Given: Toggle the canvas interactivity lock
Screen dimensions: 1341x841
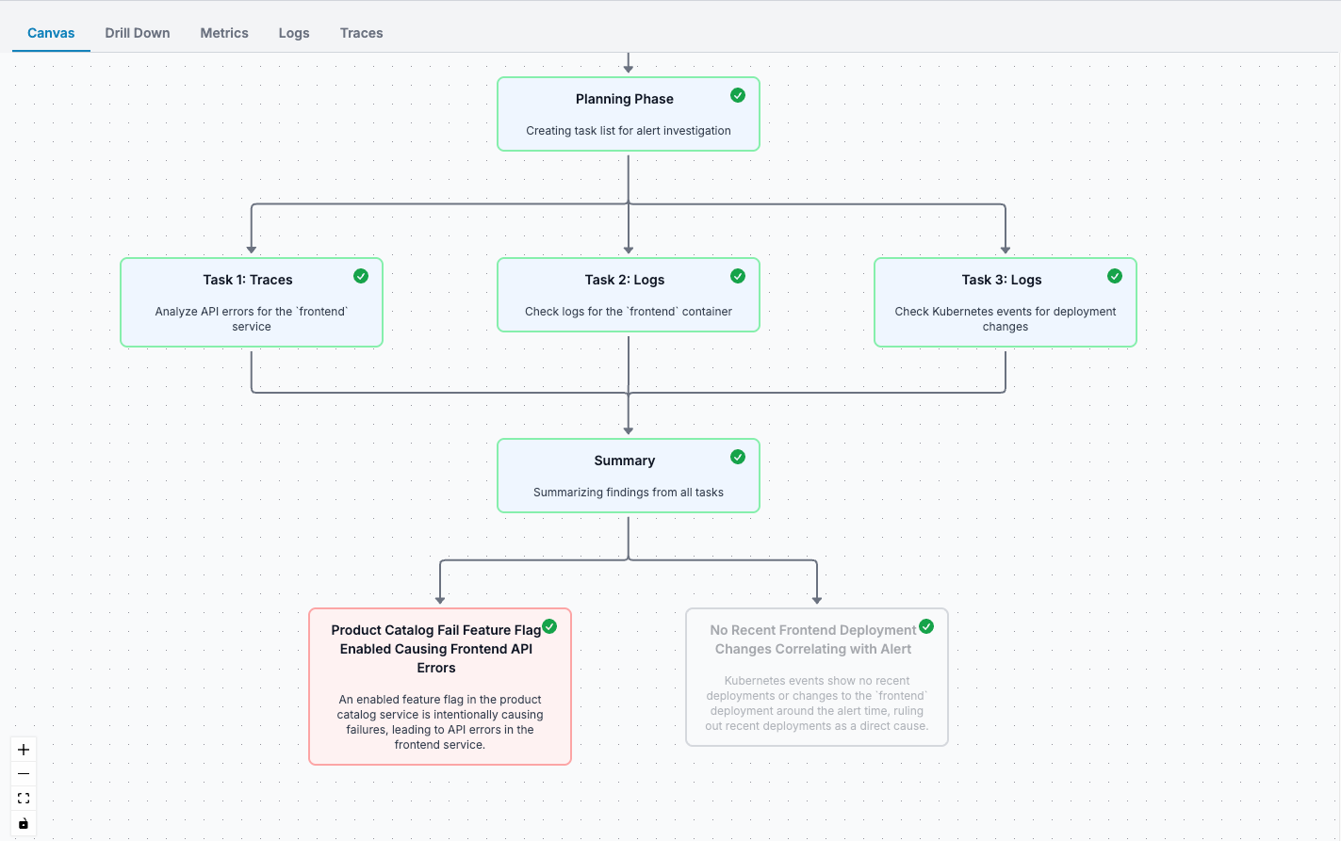Looking at the screenshot, I should [x=24, y=823].
